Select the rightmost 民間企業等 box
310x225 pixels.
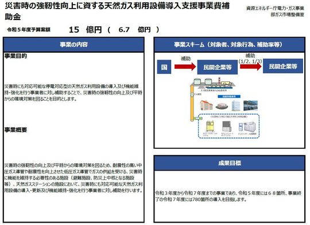click(x=283, y=66)
